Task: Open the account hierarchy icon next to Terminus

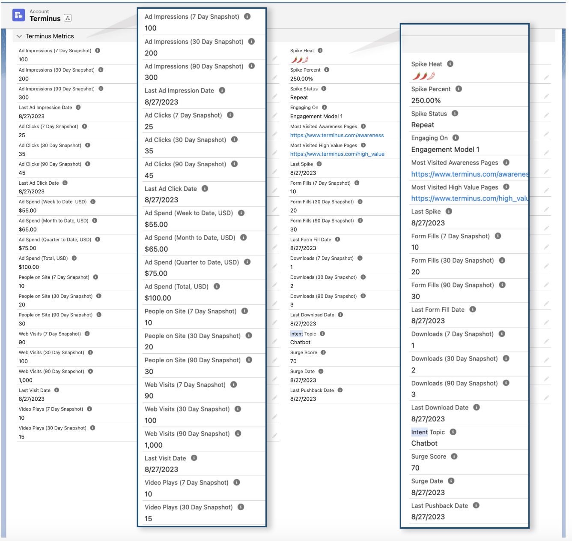Action: point(68,18)
